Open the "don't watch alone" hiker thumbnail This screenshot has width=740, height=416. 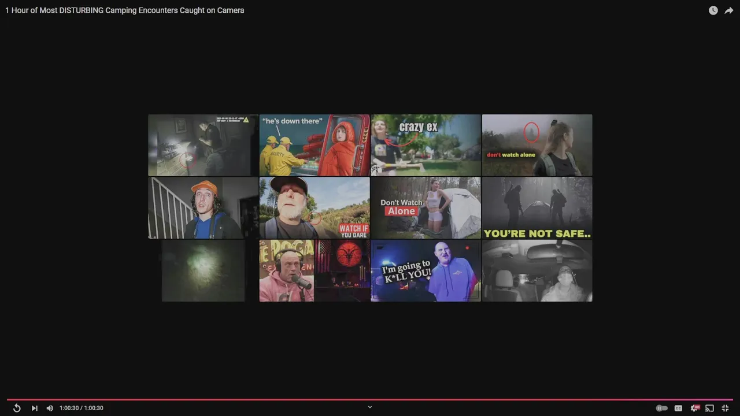[537, 145]
